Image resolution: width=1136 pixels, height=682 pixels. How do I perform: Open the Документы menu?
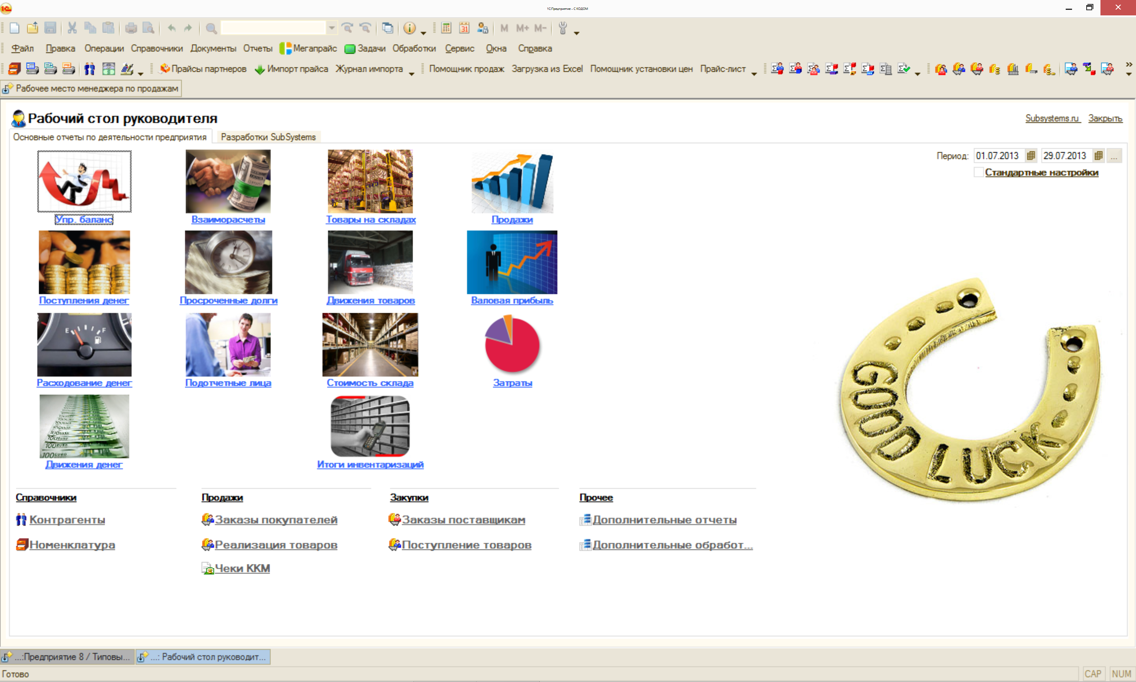pyautogui.click(x=213, y=48)
